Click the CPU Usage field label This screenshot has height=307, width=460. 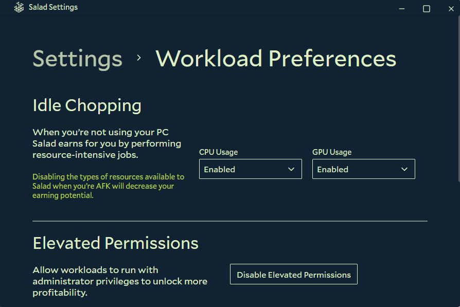click(218, 152)
